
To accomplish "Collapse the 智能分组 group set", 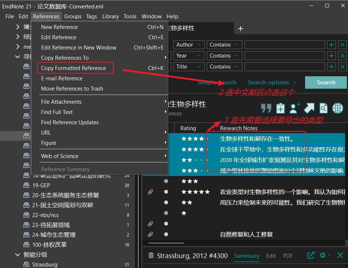I will [18, 254].
